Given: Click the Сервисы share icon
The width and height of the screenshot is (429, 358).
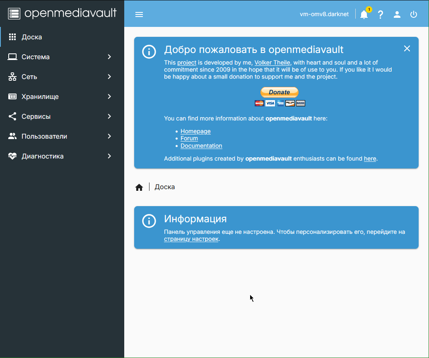Looking at the screenshot, I should point(12,117).
